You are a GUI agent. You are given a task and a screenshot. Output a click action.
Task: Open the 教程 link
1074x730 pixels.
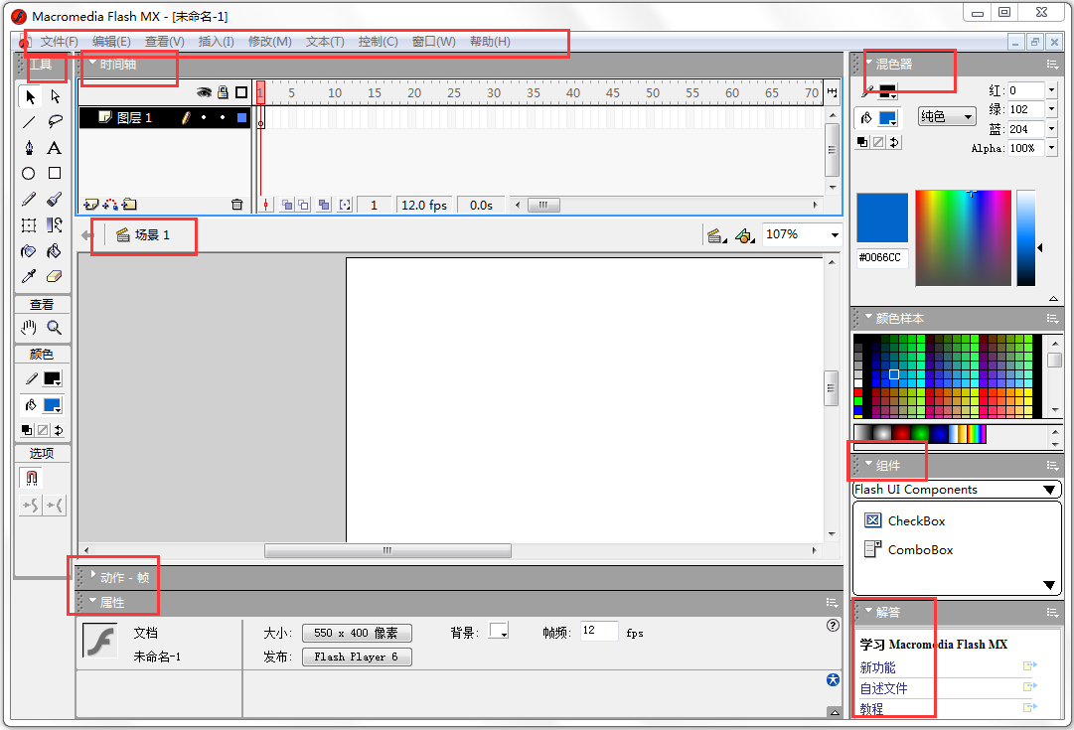[x=872, y=709]
